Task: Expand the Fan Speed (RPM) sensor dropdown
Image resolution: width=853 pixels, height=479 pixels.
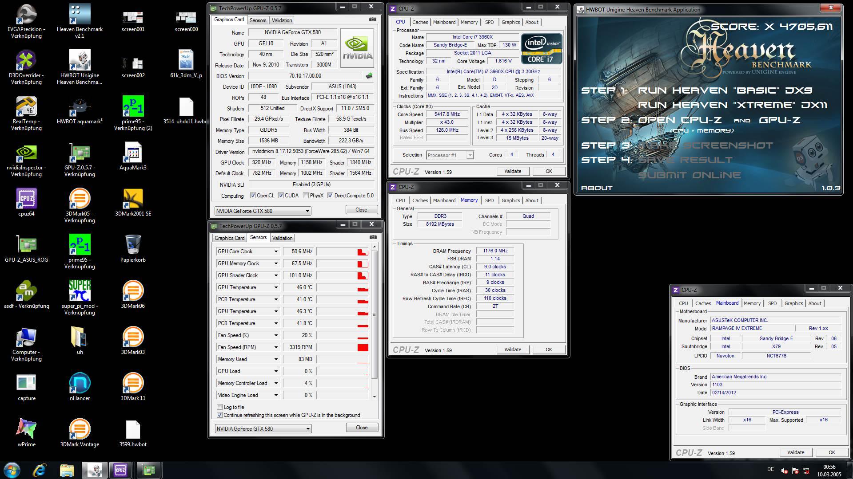Action: click(275, 347)
